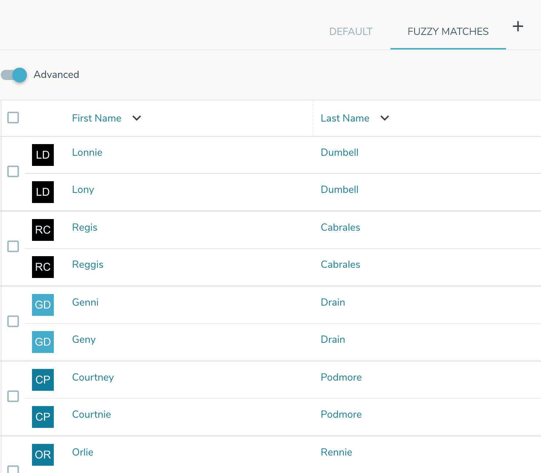
Task: Click Rennie last name in Orlie row
Action: click(x=337, y=452)
